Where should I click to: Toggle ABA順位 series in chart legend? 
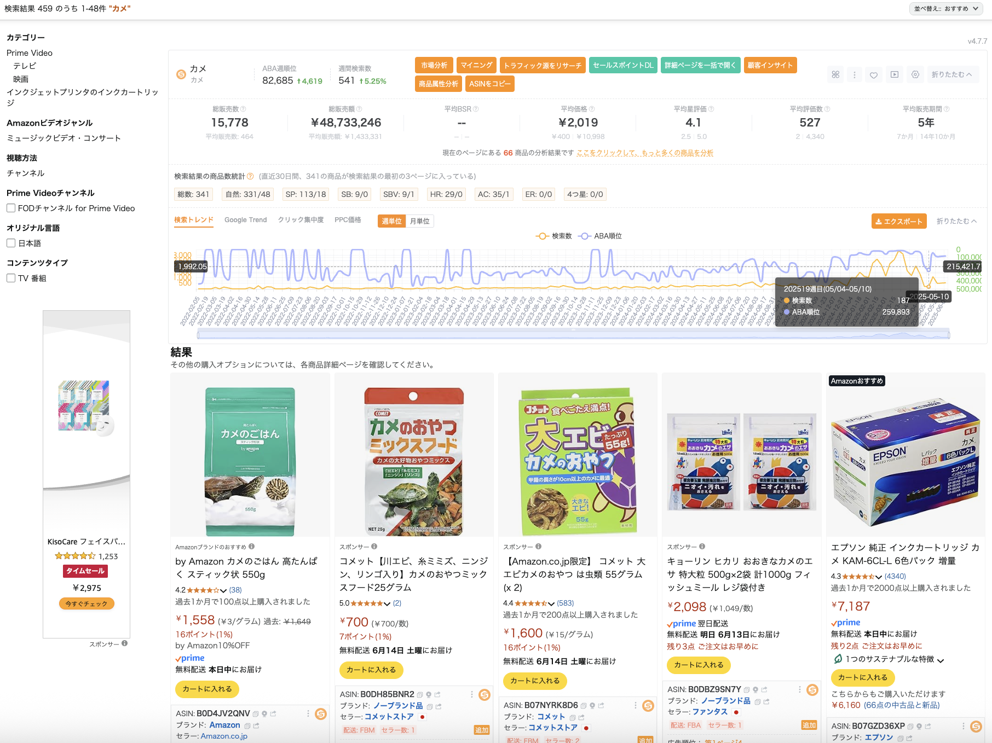point(600,236)
